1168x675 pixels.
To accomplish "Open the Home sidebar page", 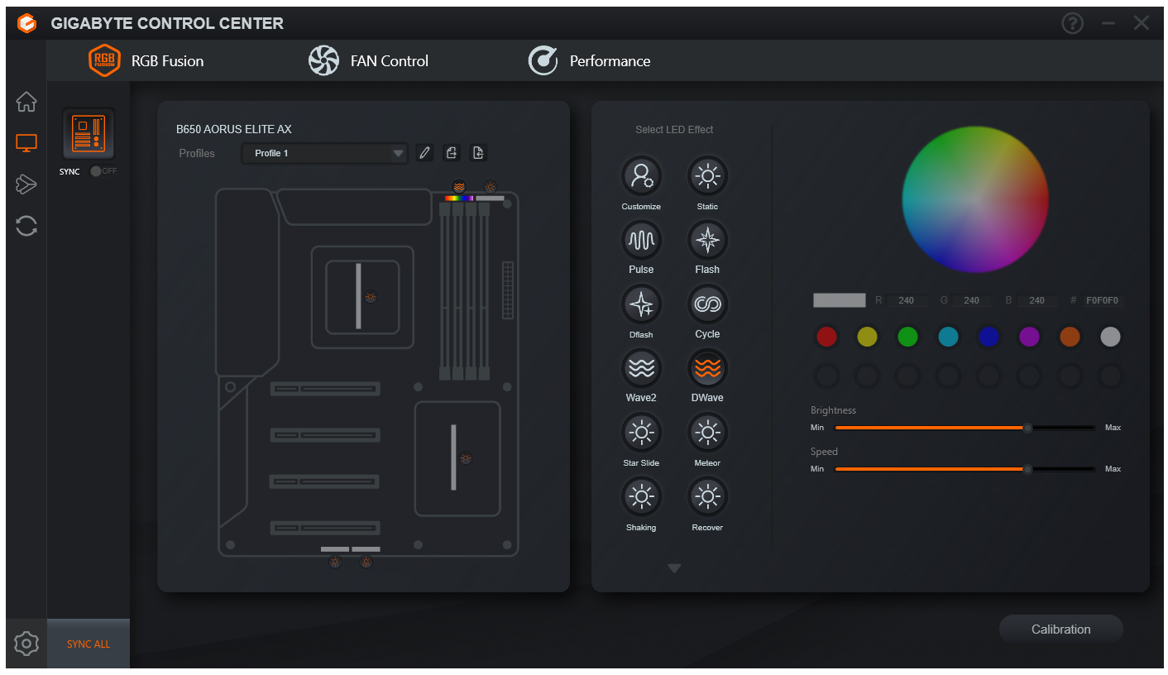I will click(26, 102).
